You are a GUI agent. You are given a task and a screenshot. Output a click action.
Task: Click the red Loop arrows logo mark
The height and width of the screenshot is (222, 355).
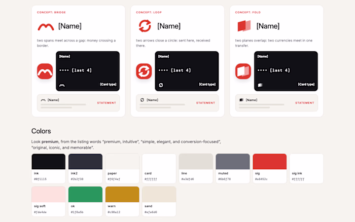tap(145, 26)
